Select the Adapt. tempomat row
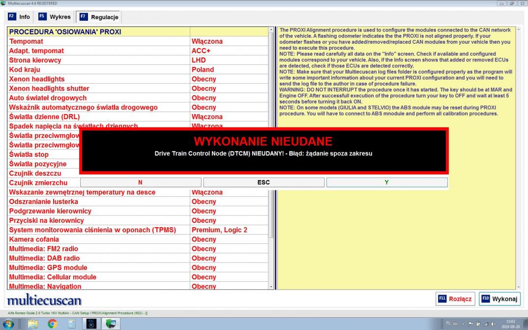Image resolution: width=528 pixels, height=330 pixels. [x=138, y=51]
